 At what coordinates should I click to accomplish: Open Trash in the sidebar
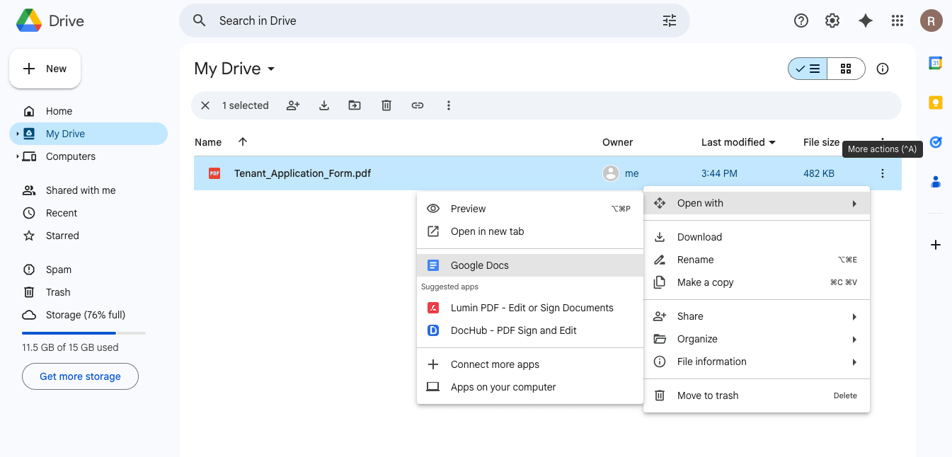tap(88, 292)
